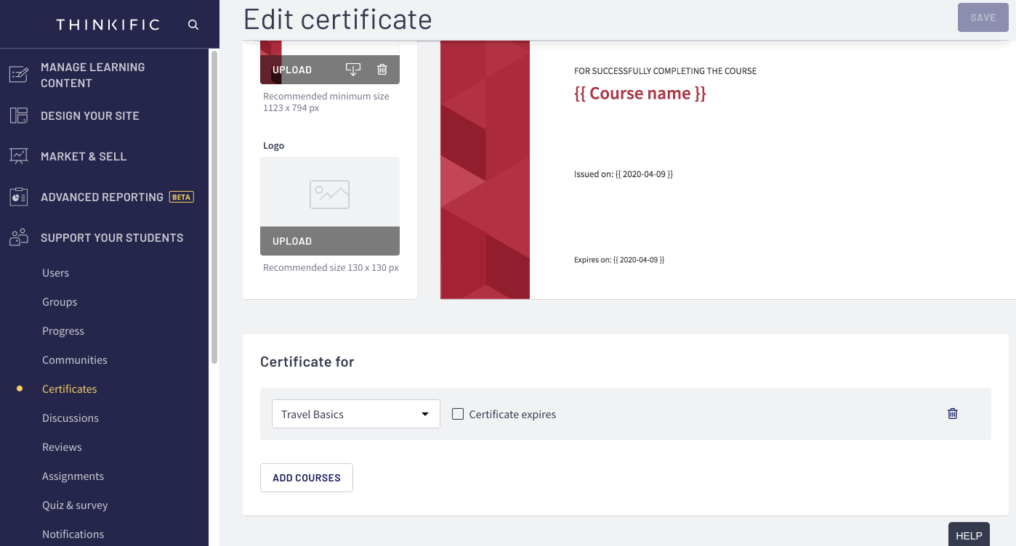
Task: Remove the Travel Basics course with the trash icon
Action: pyautogui.click(x=953, y=413)
